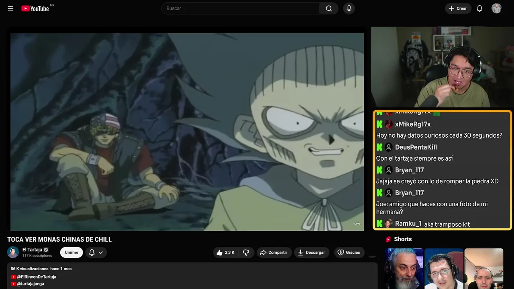The width and height of the screenshot is (514, 289).
Task: Click the 'Jajaja se creyó' chat message
Action: [437, 181]
